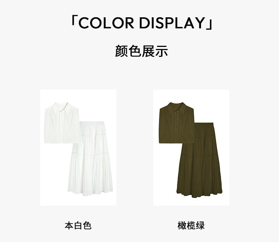Click the bottom hem of white skirt

click(90, 192)
